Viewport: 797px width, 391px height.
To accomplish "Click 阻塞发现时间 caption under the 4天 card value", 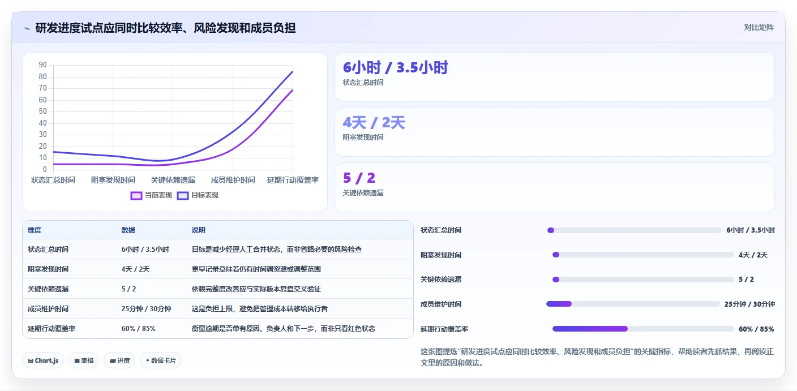I will point(363,138).
